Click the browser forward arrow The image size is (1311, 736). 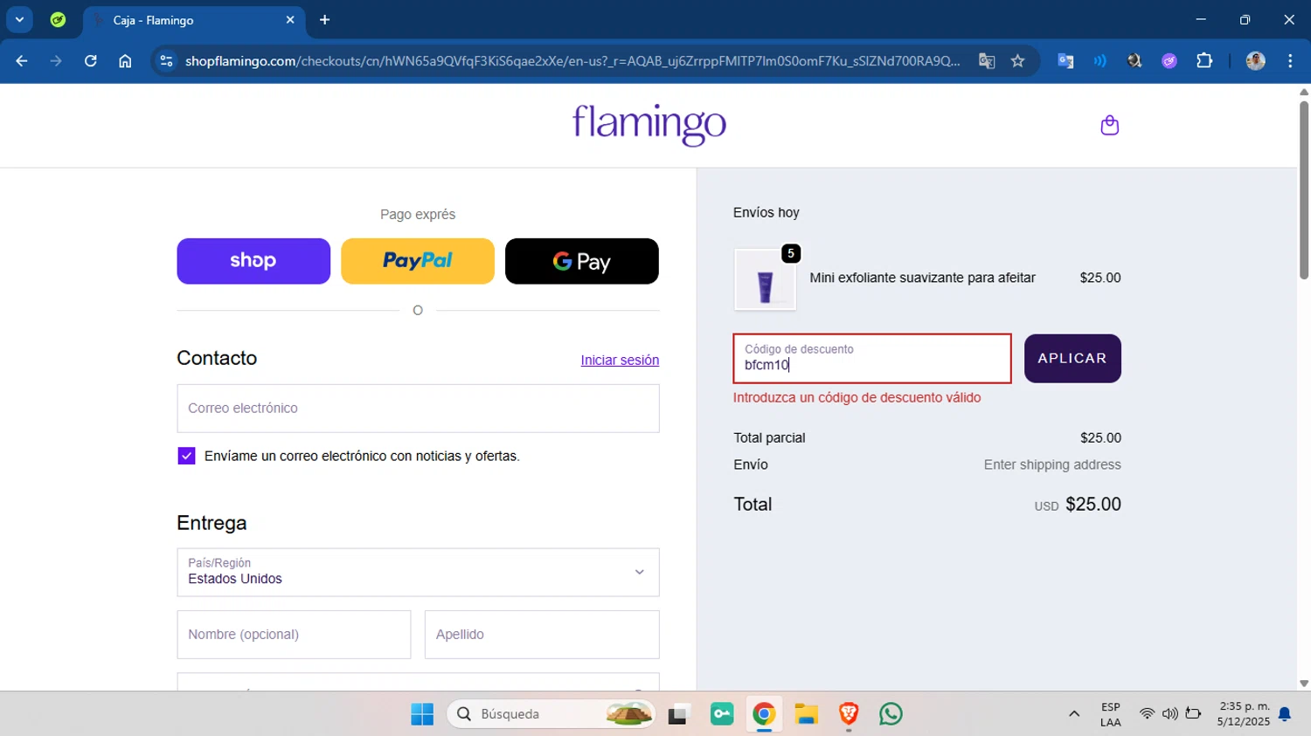coord(56,61)
